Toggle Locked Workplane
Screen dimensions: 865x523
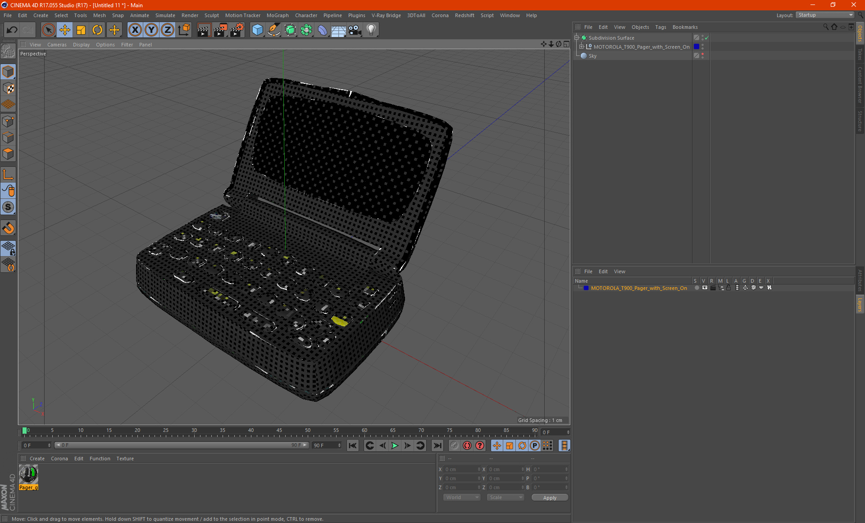(x=8, y=248)
